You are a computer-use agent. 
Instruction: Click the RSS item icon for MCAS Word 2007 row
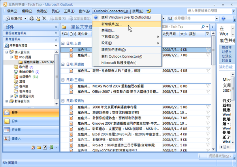[x=71, y=86]
